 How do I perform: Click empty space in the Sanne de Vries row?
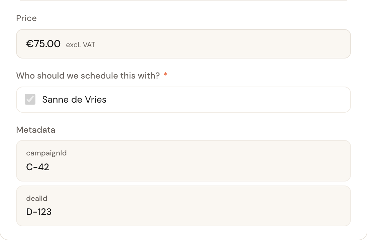(x=227, y=100)
